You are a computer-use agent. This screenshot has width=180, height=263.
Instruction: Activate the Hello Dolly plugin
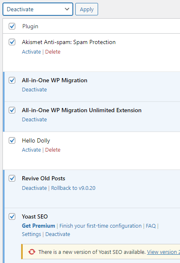(x=31, y=150)
